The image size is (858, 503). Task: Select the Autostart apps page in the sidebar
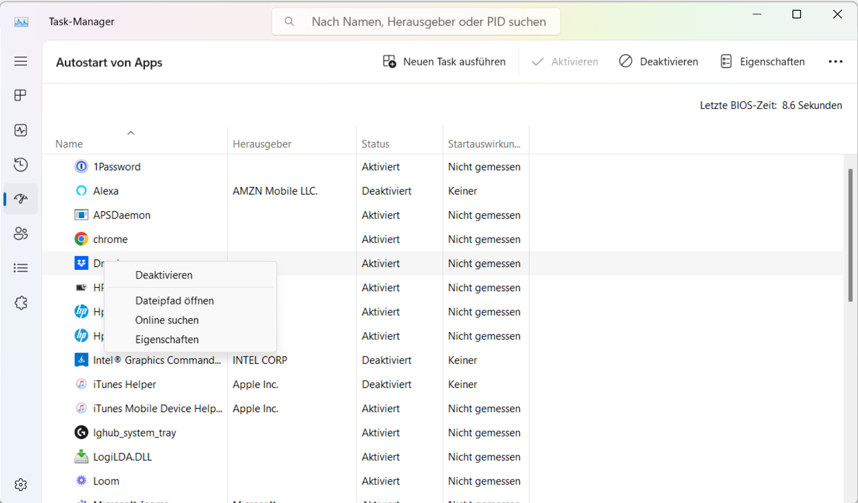click(21, 199)
